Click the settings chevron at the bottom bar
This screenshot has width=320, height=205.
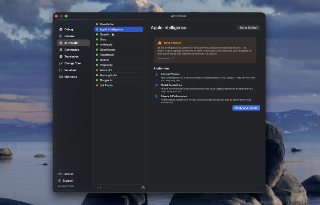point(143,188)
